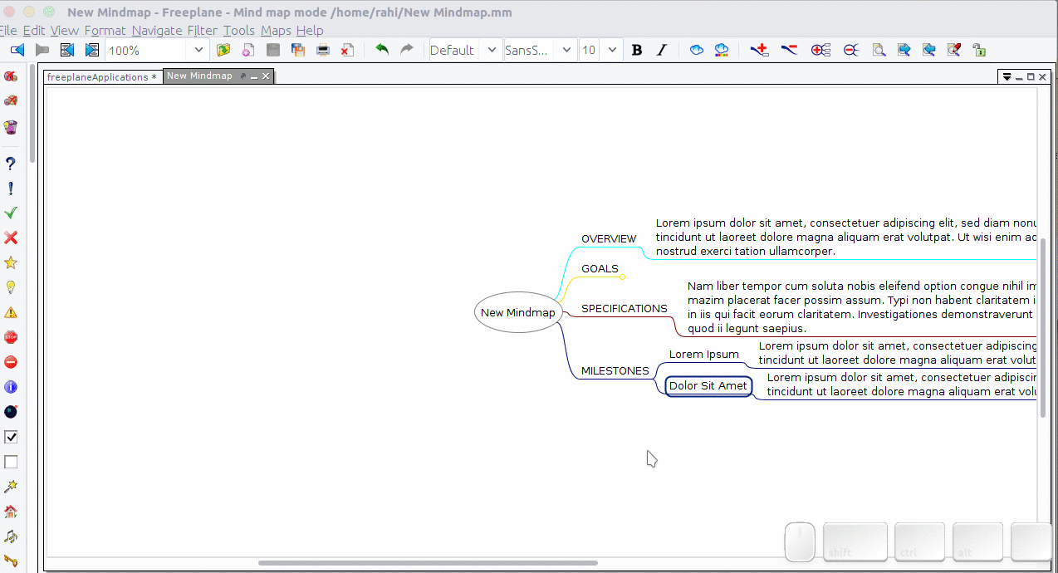Screen dimensions: 1058x573
Task: Unfold all nodes plus icon
Action: [821, 50]
